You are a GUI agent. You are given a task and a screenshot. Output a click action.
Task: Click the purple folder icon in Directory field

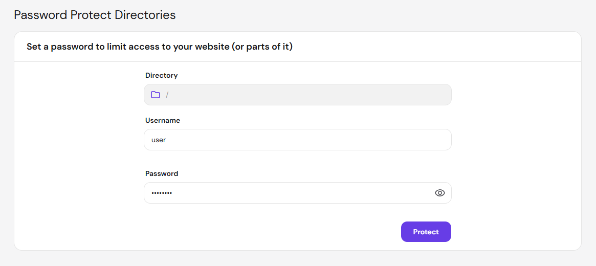pos(156,95)
